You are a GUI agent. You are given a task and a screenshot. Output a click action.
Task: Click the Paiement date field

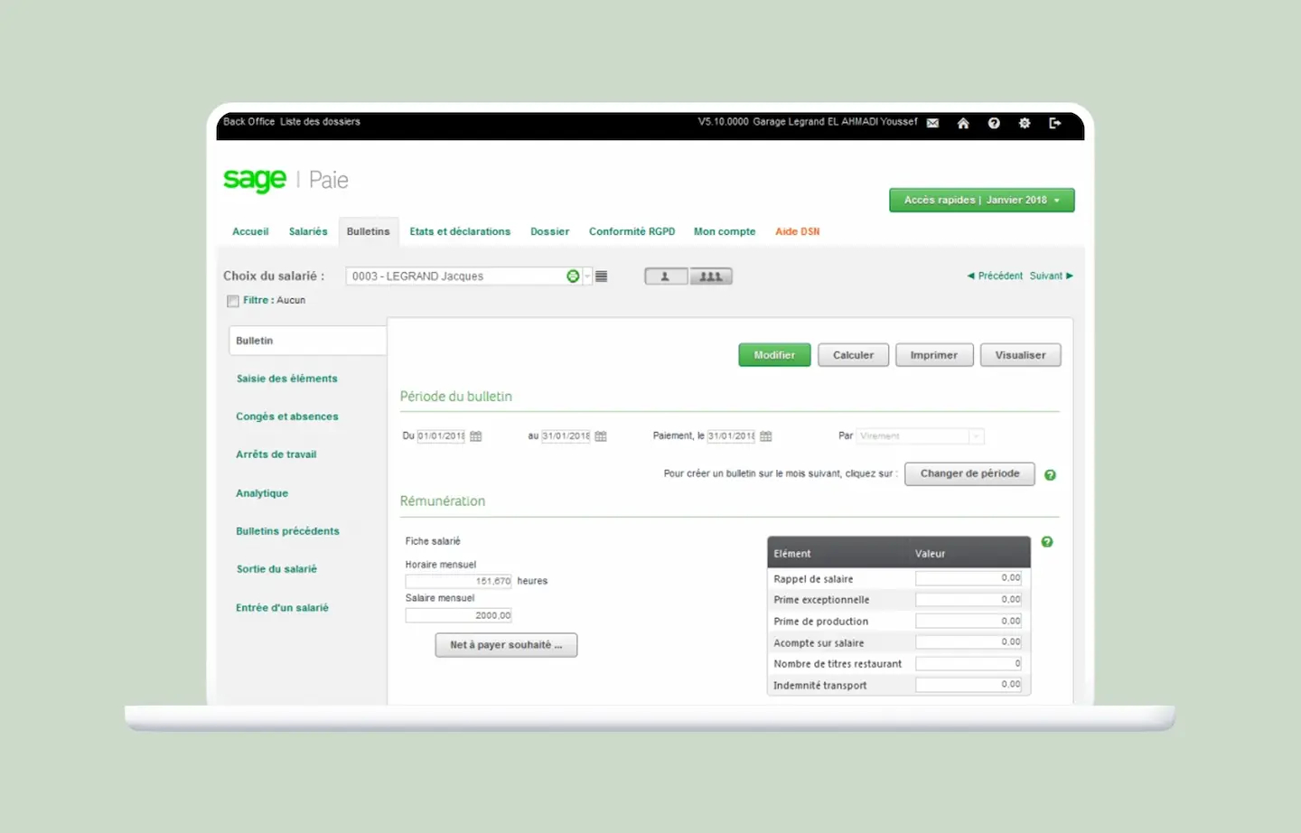pyautogui.click(x=731, y=436)
